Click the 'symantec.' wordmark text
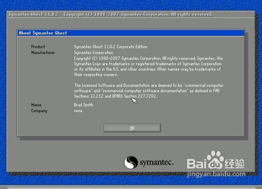The image size is (262, 189). [157, 163]
